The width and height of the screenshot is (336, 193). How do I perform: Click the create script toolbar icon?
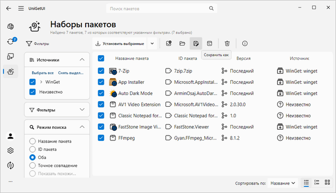tap(210, 44)
